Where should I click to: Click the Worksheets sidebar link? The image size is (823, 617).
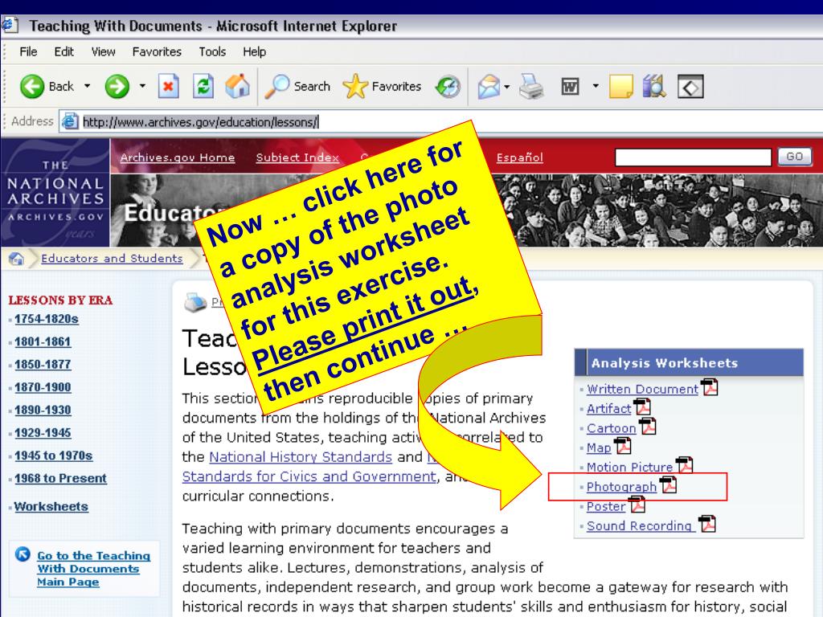[x=51, y=507]
